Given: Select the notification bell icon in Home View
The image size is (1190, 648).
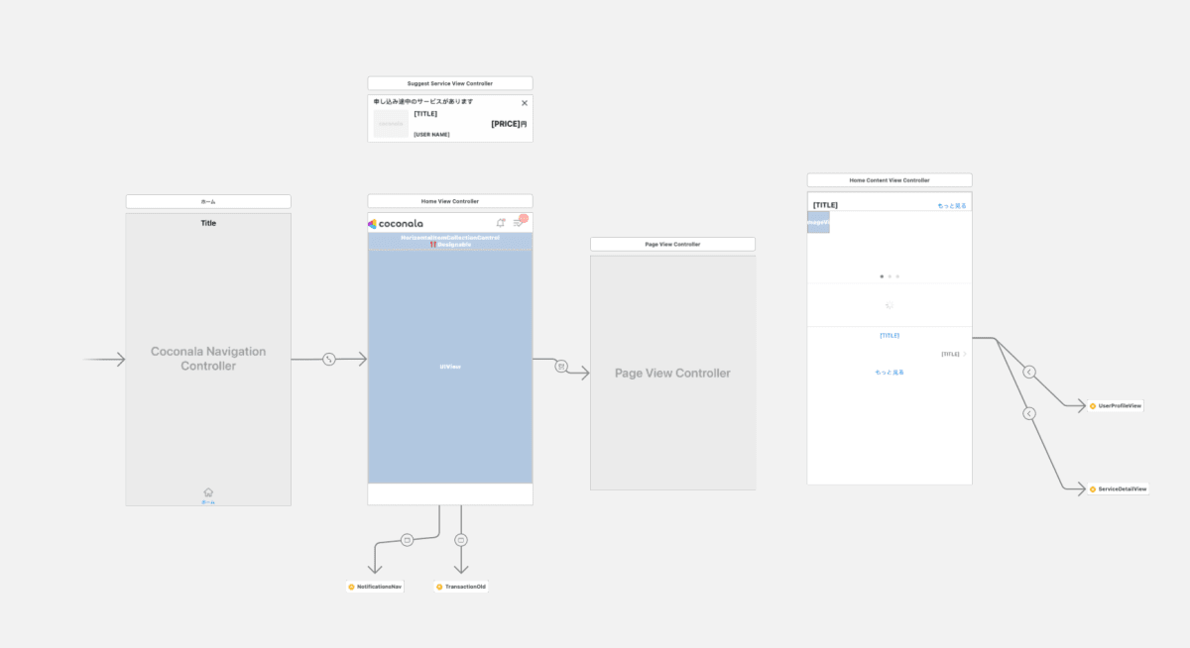Looking at the screenshot, I should click(x=501, y=223).
